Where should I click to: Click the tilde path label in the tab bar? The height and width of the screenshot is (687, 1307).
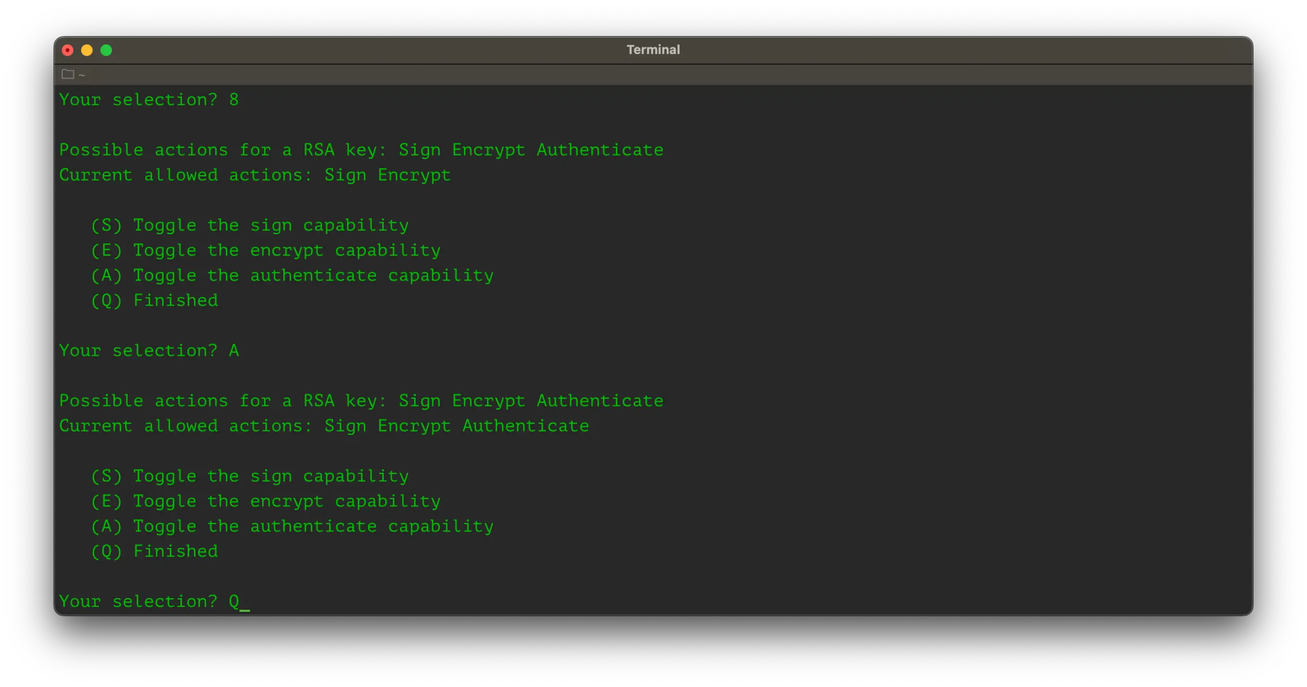point(81,74)
